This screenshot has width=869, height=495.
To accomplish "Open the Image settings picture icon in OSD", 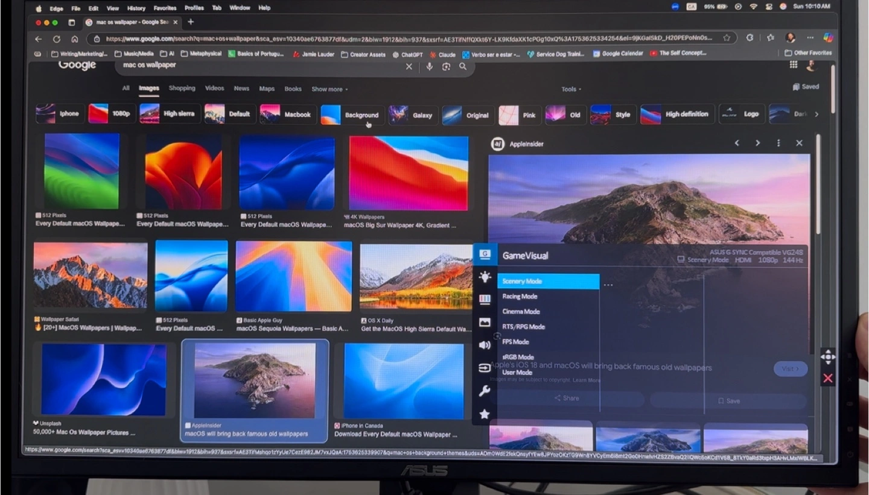I will coord(485,322).
